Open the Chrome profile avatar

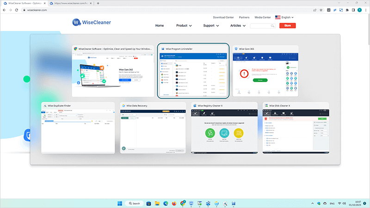click(x=360, y=10)
